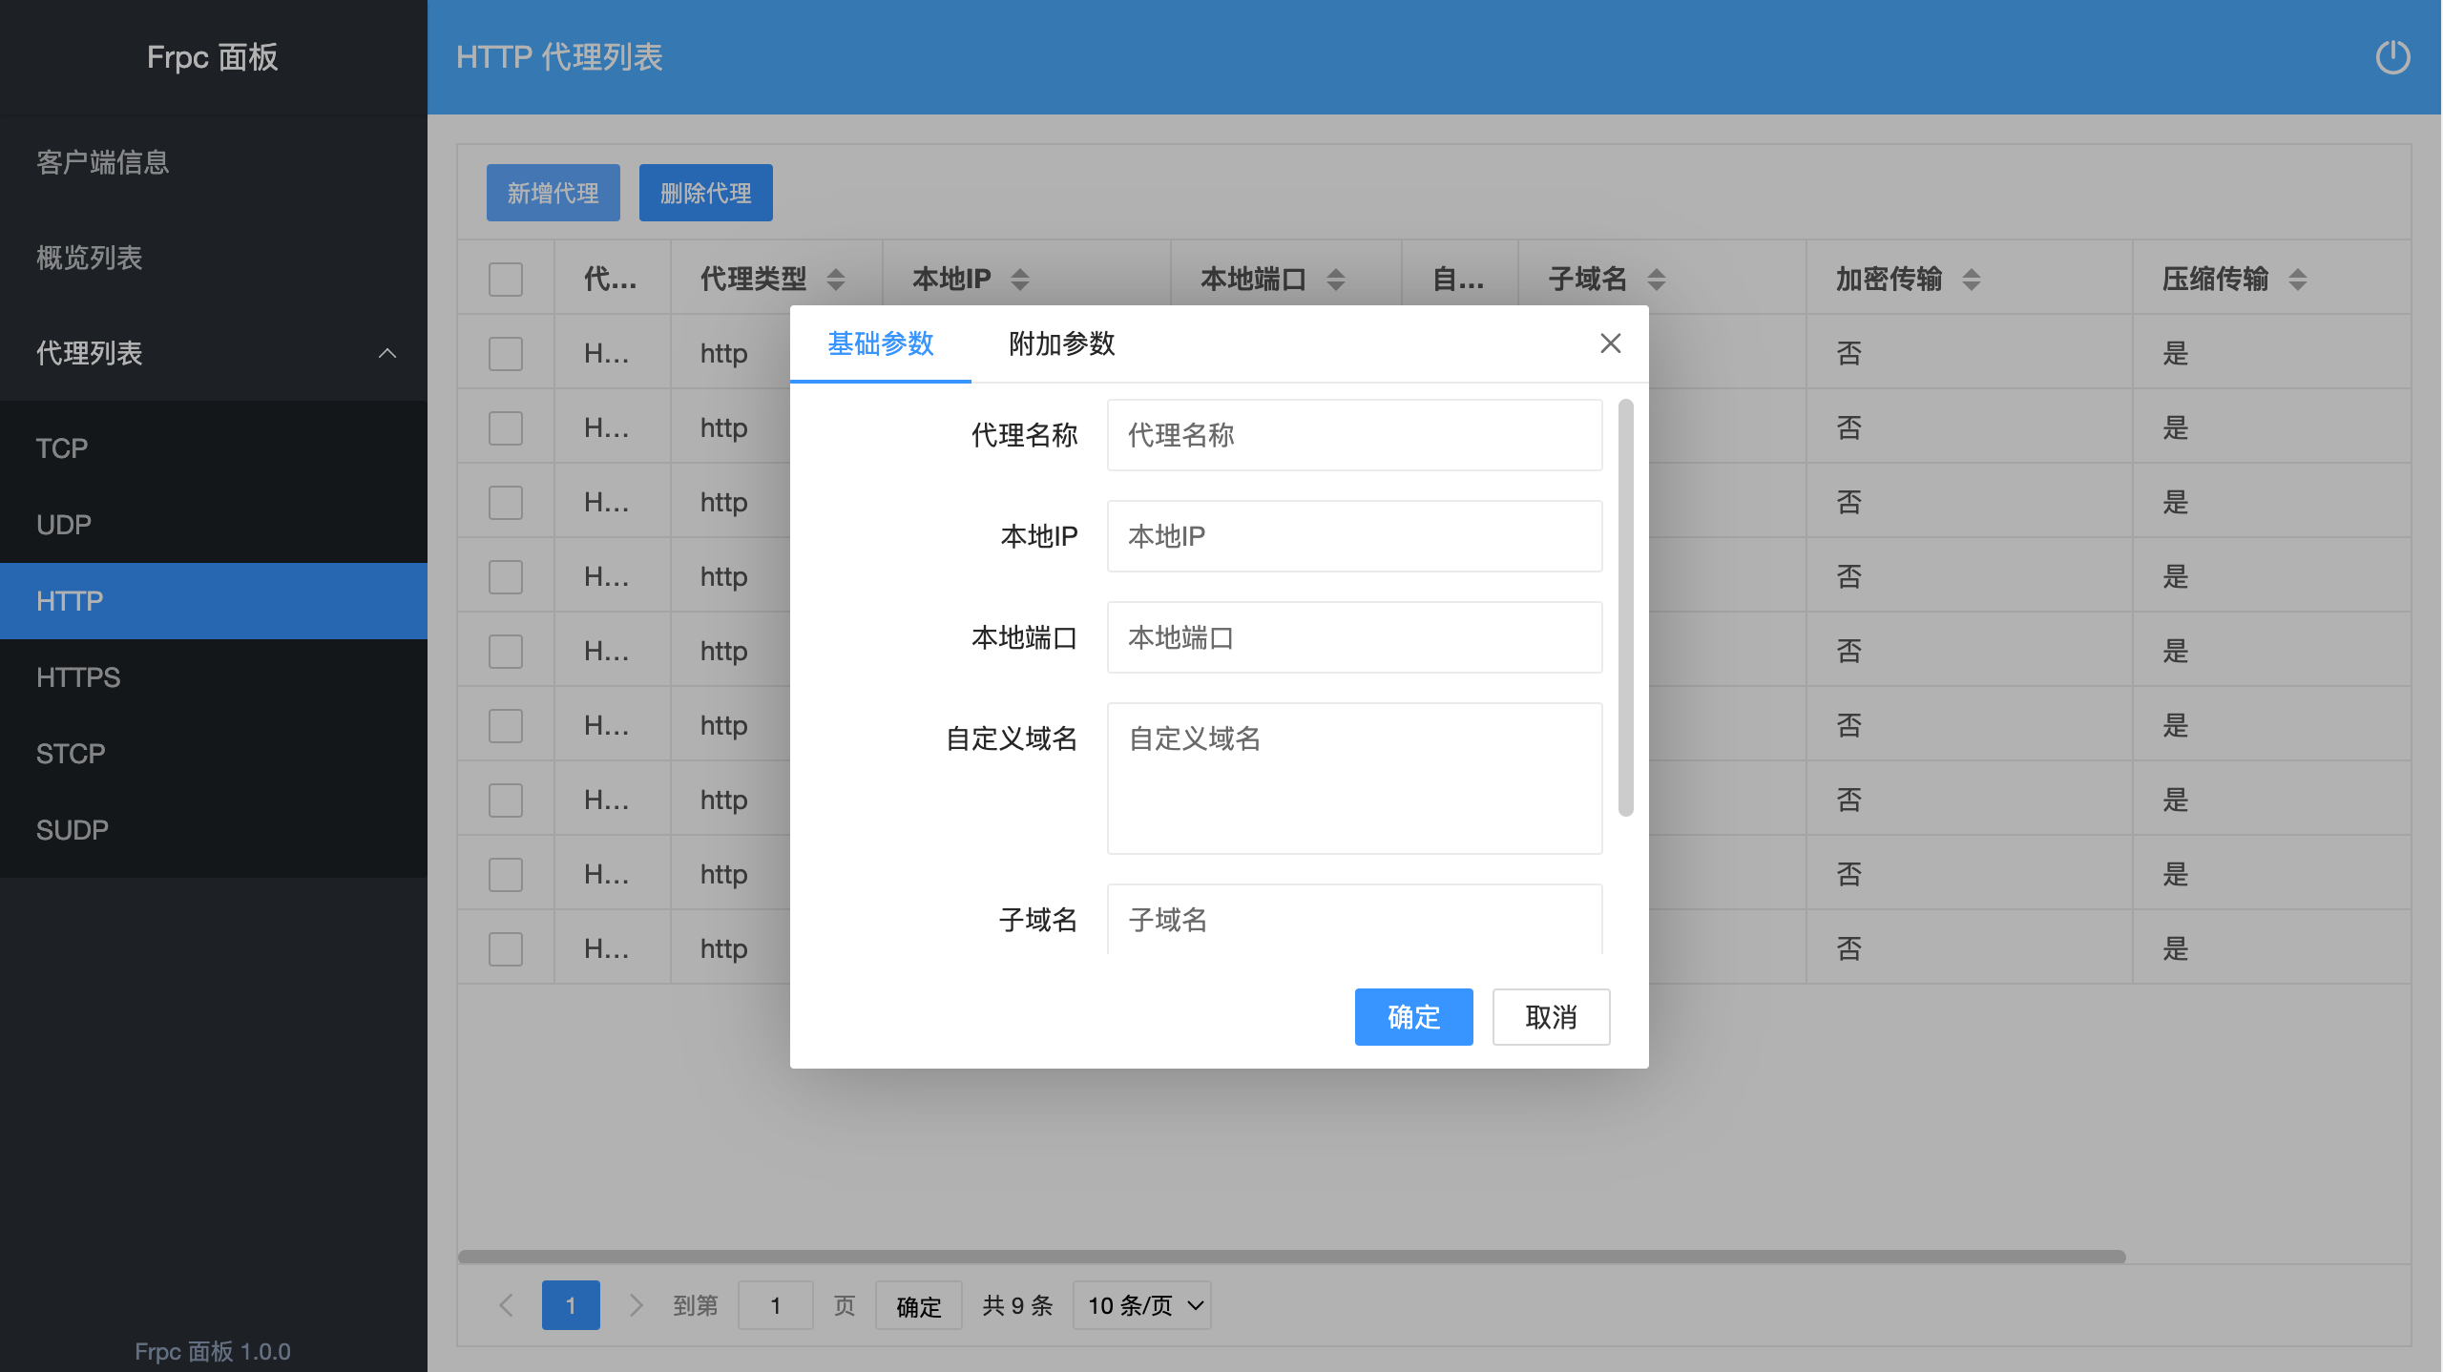The width and height of the screenshot is (2443, 1372).
Task: Switch to the 附加参数 tab
Action: point(1061,343)
